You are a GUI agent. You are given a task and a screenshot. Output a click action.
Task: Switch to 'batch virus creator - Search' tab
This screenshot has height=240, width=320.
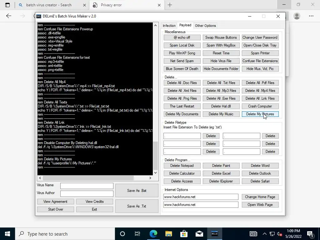[x=49, y=5]
